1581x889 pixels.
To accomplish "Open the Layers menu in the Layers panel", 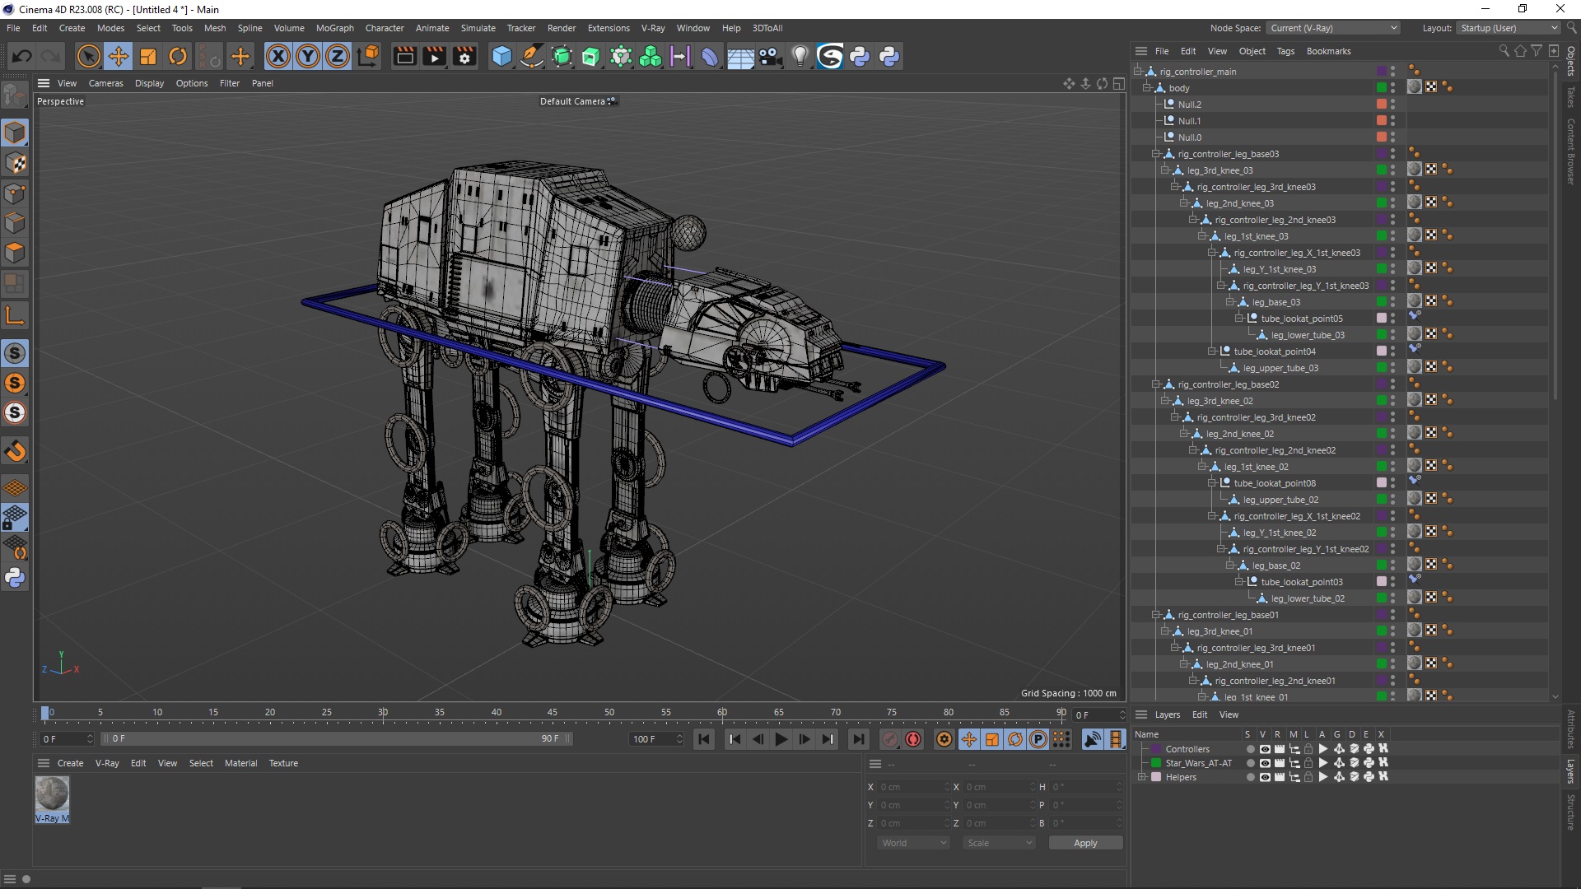I will click(x=1167, y=714).
